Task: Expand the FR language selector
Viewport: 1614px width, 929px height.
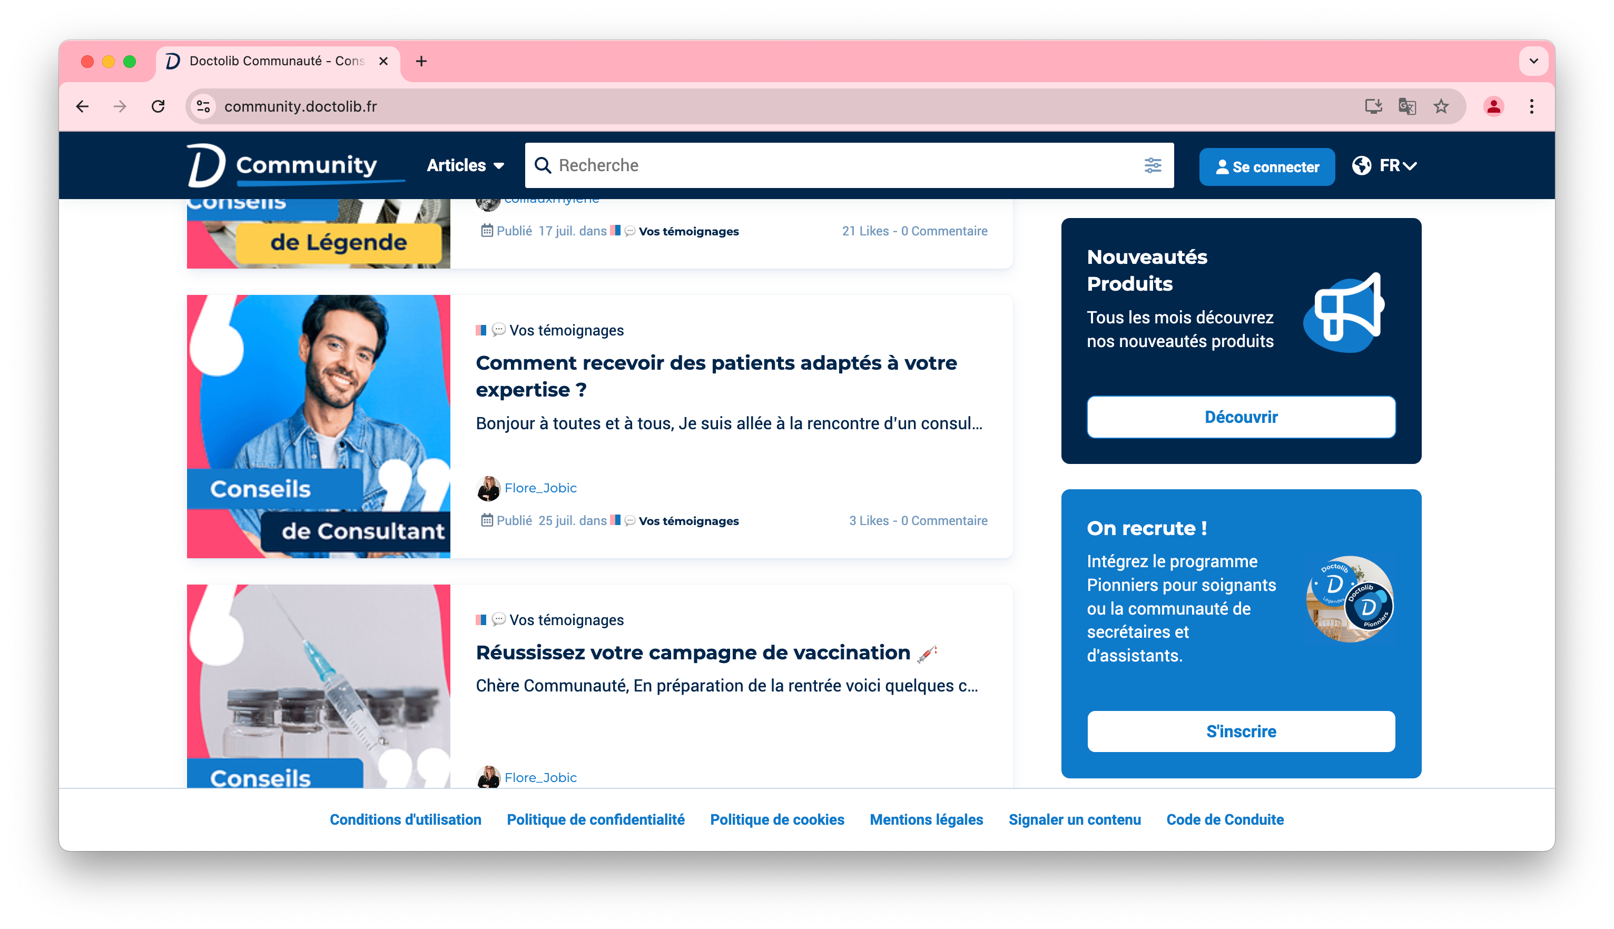Action: point(1397,165)
